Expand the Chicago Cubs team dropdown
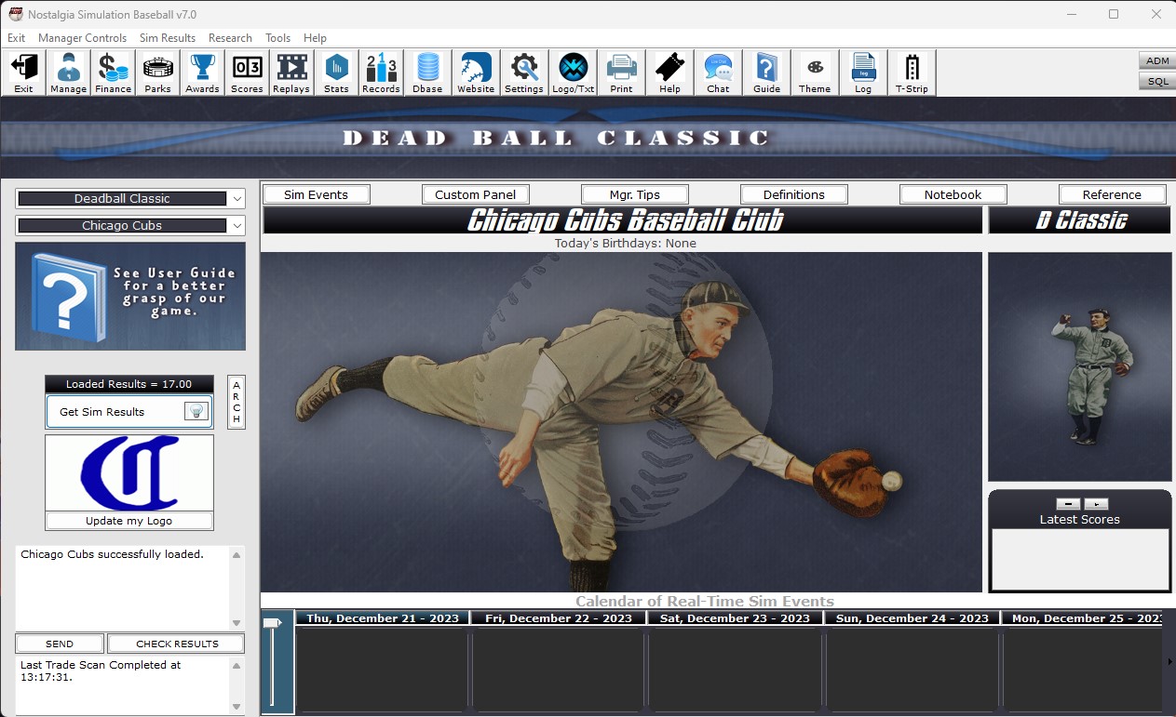This screenshot has width=1176, height=717. tap(237, 226)
